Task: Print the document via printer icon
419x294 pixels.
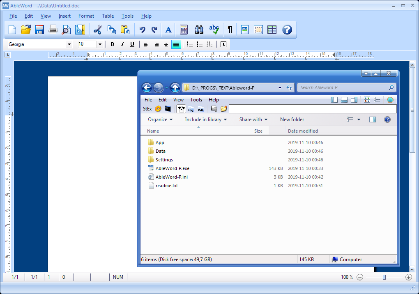Action: click(53, 30)
